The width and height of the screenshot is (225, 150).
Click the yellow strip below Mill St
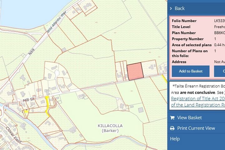[x=47, y=106]
